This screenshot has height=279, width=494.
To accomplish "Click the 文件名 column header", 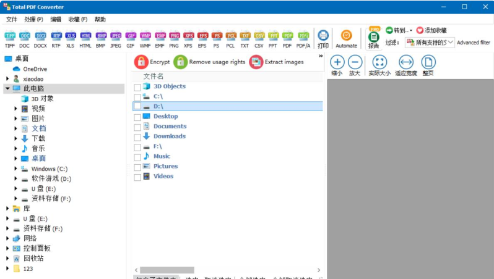I will (227, 76).
